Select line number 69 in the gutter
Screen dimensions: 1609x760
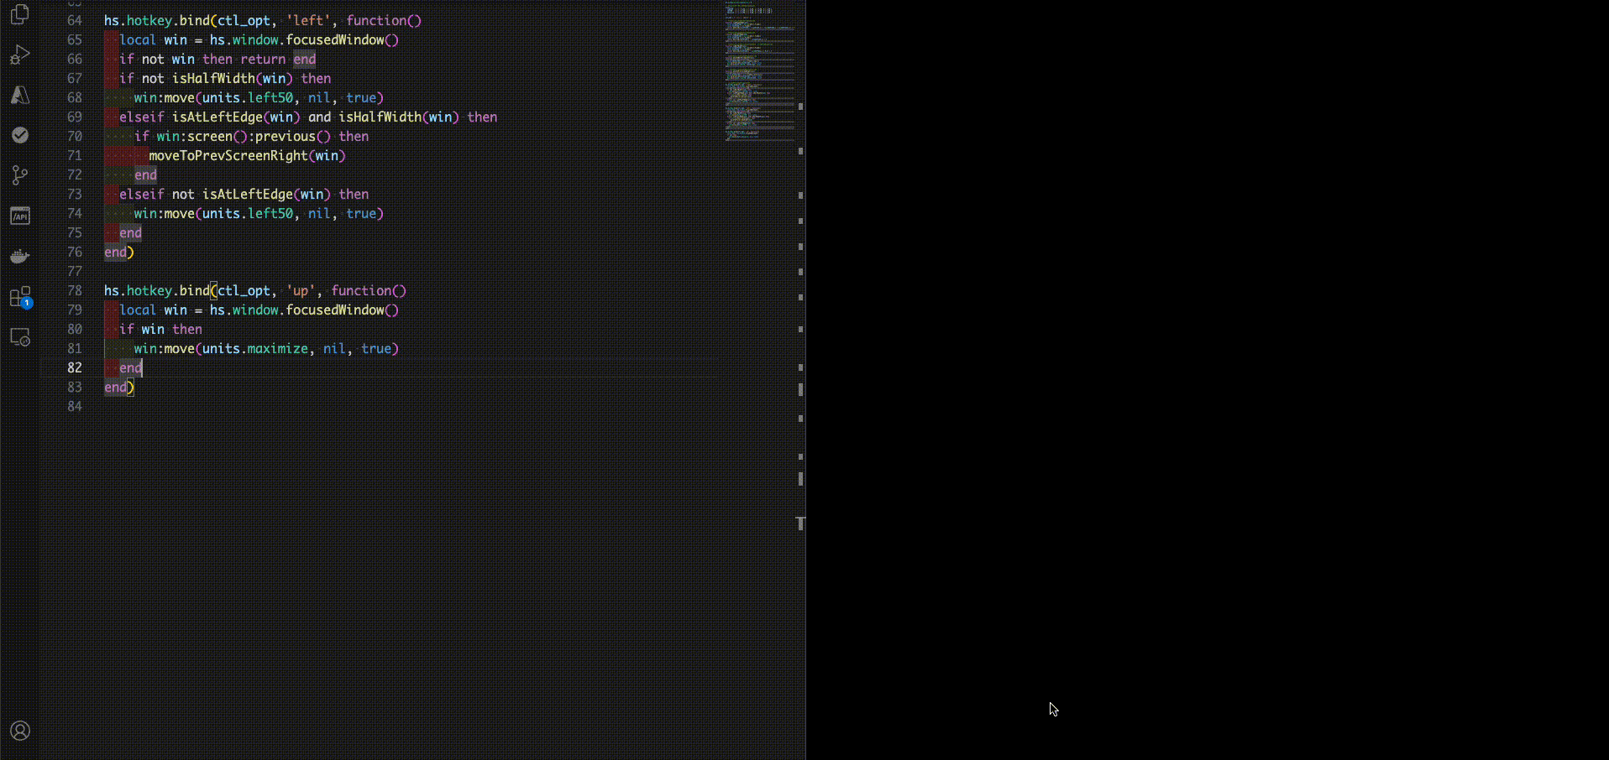pyautogui.click(x=75, y=117)
